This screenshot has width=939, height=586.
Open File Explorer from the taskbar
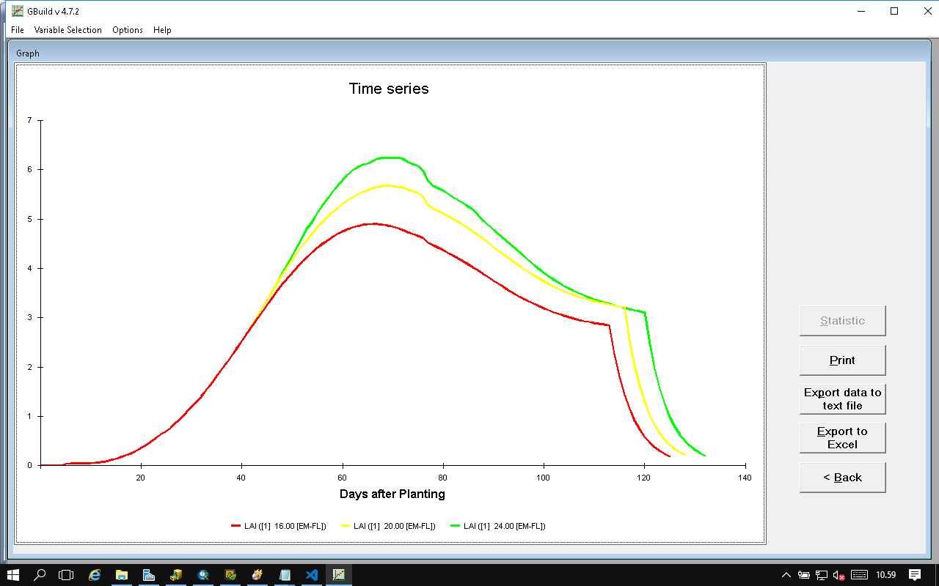[x=122, y=575]
